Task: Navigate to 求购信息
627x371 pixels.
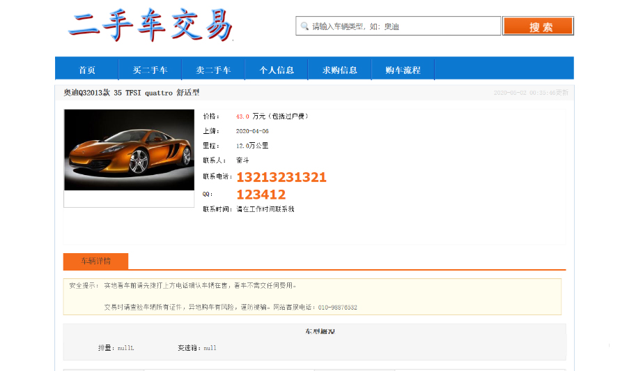Action: coord(340,70)
